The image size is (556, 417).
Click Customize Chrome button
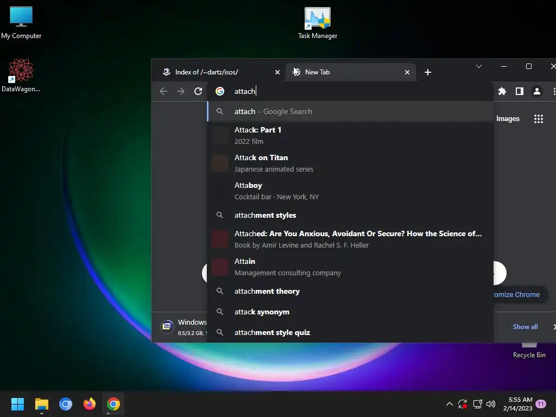(521, 295)
